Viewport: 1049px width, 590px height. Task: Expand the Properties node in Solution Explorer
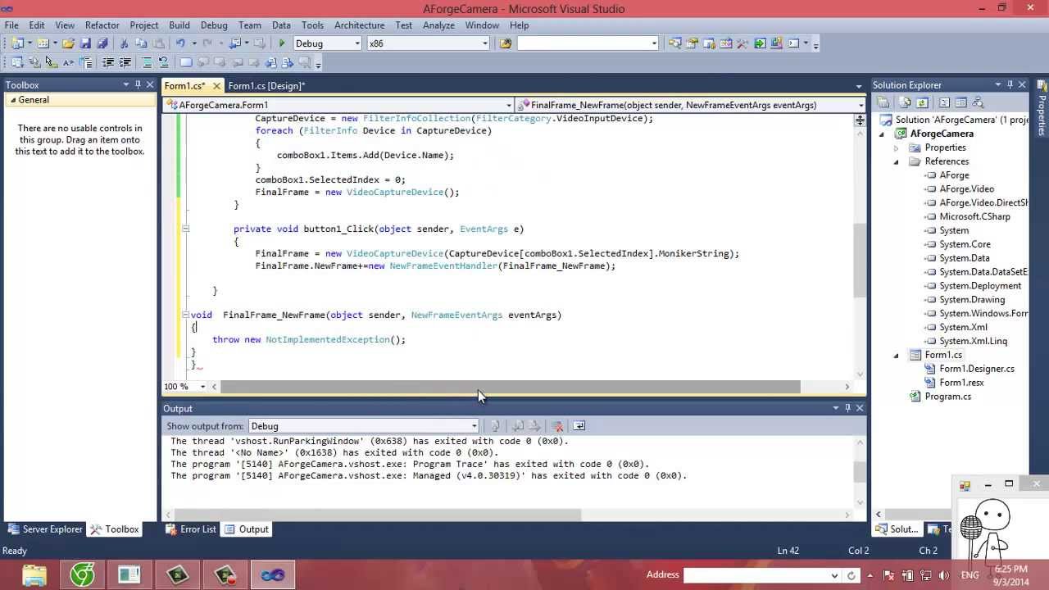pos(896,147)
